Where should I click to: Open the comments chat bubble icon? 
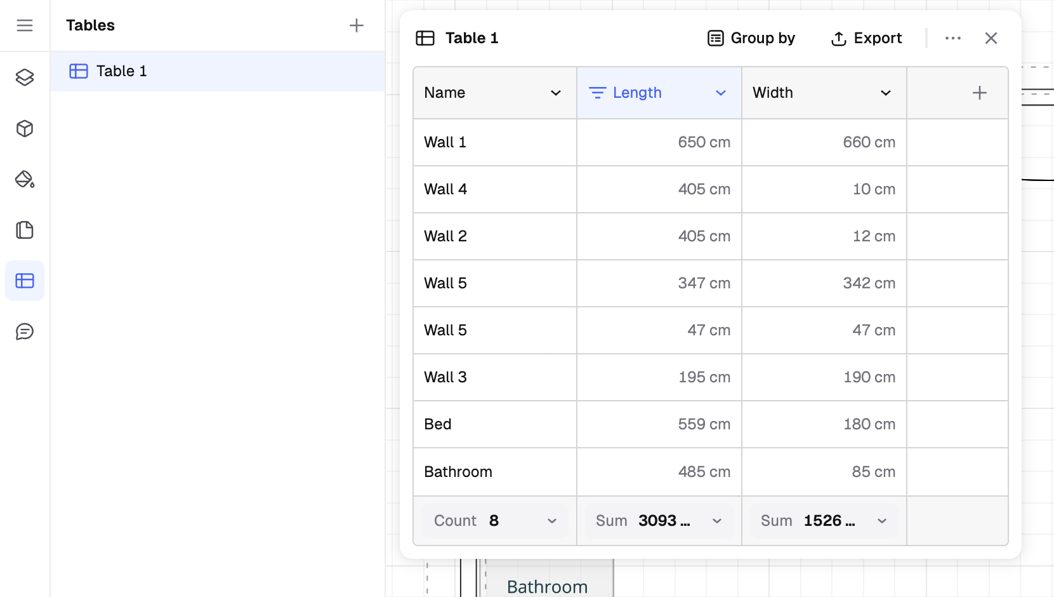(25, 332)
